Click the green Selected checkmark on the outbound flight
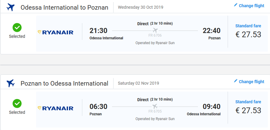The image size is (270, 130). (17, 28)
